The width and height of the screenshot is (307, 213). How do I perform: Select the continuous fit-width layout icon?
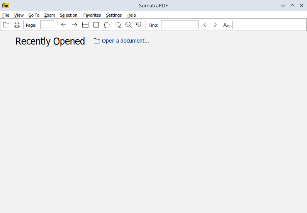[85, 25]
